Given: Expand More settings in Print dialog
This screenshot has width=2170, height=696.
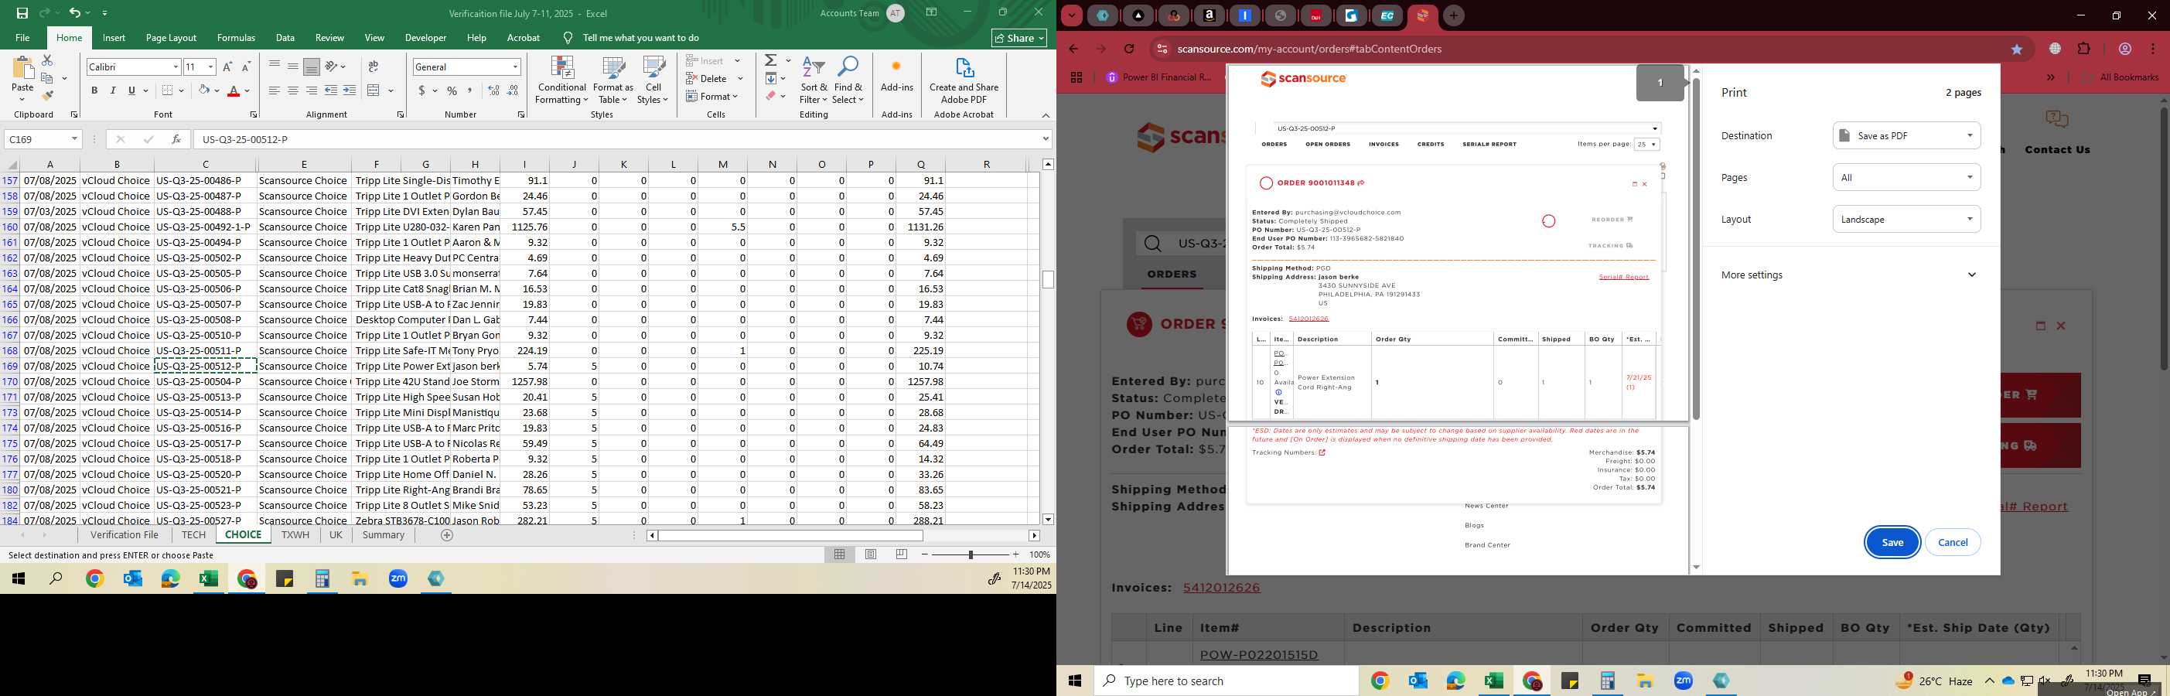Looking at the screenshot, I should click(x=1849, y=275).
